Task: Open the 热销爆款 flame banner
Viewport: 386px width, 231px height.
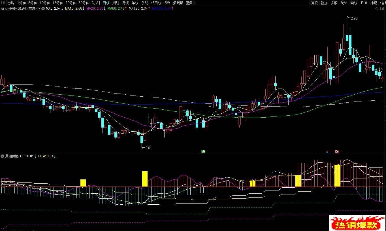Action: 357,223
